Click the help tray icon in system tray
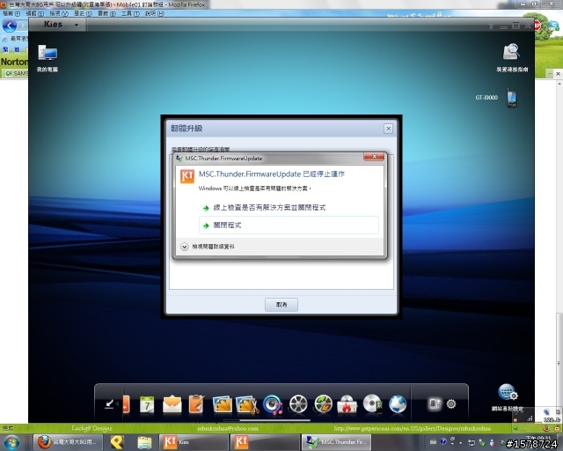The height and width of the screenshot is (451, 563). click(x=443, y=441)
